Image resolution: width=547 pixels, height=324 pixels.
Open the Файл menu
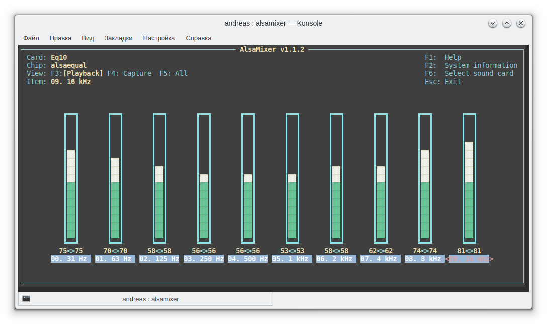point(31,38)
